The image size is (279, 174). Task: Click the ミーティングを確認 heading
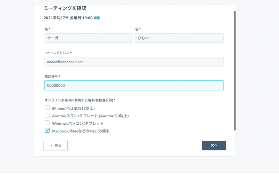pyautogui.click(x=65, y=8)
